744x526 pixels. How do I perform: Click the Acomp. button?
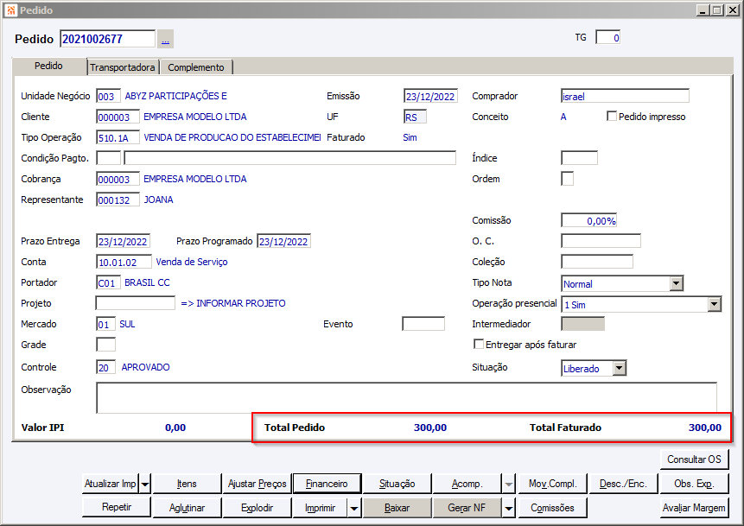click(x=467, y=484)
